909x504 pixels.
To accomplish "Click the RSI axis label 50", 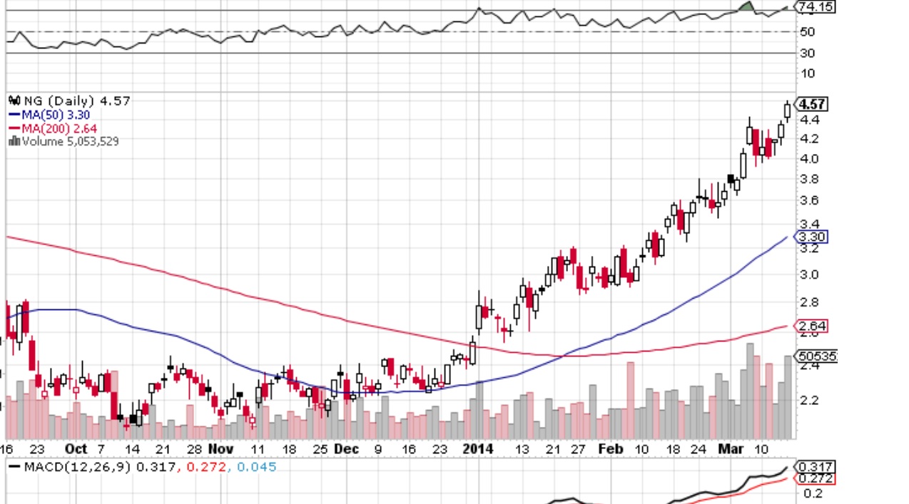I will 808,32.
